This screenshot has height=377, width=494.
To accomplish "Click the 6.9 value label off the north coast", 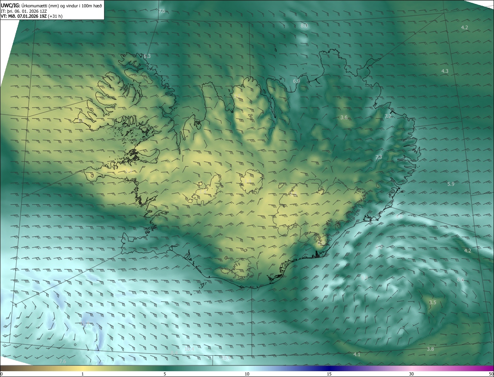I will pyautogui.click(x=296, y=81).
